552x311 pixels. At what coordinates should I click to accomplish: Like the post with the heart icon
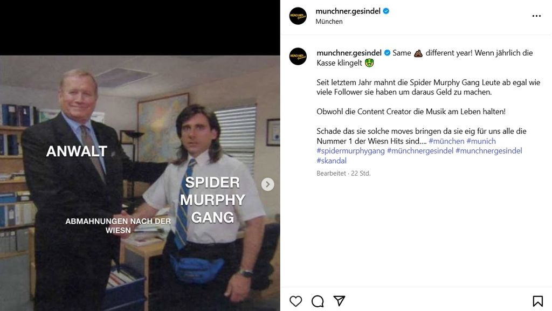[x=296, y=301]
